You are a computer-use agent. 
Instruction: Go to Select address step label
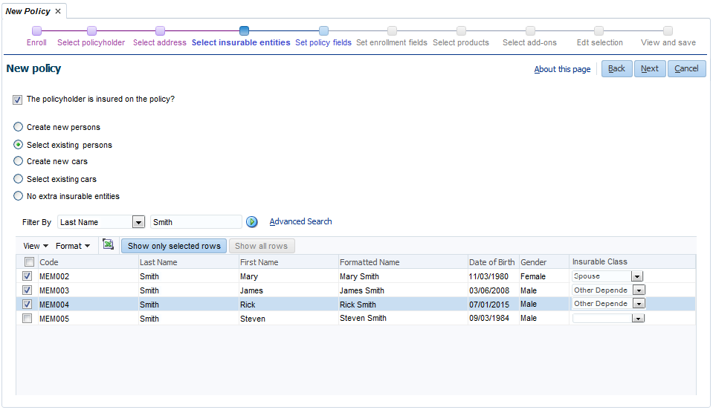point(160,42)
